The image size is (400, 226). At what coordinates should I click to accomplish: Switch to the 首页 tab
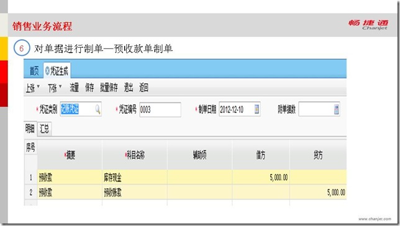(x=34, y=71)
